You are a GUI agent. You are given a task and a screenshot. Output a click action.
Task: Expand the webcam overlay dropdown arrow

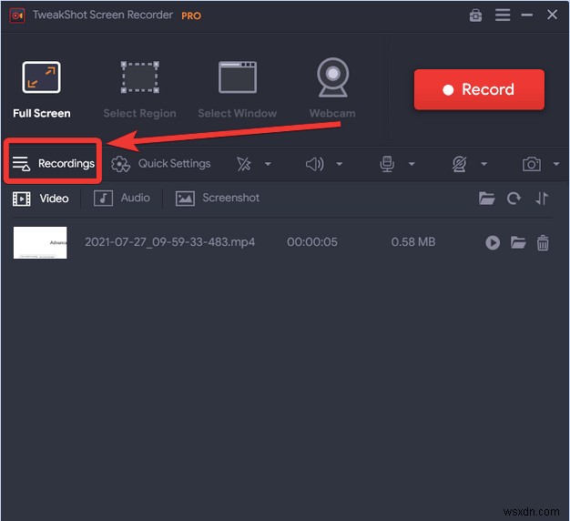[483, 164]
